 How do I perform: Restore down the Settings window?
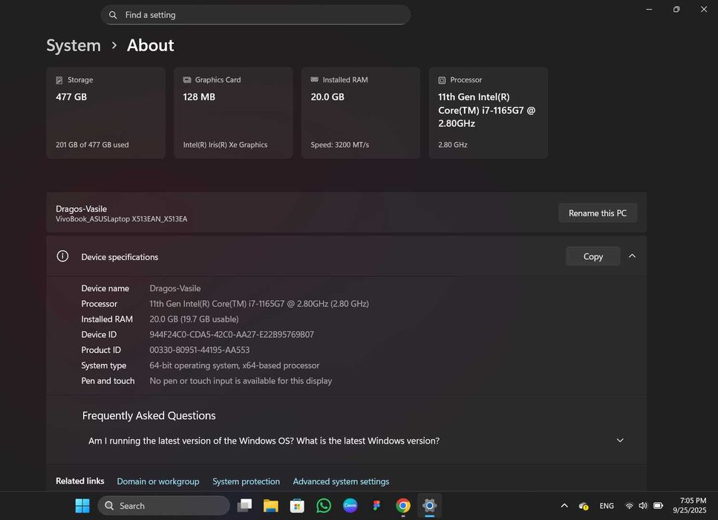coord(676,9)
